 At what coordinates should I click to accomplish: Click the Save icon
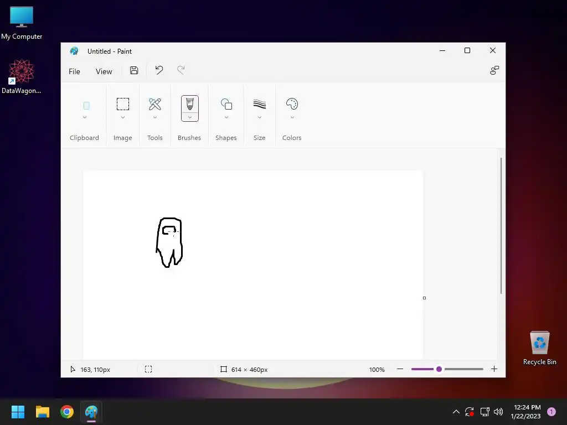tap(134, 70)
